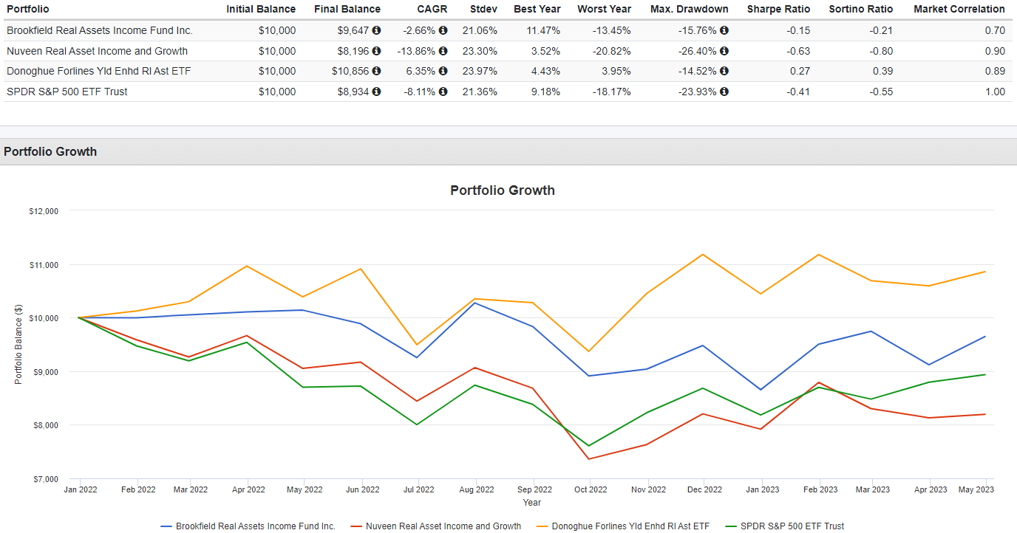Toggle Nuveen Real Asset Income and Growth legend entry

(x=435, y=526)
